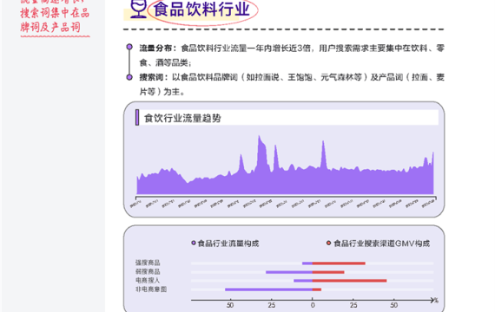Click the row label 弱搜商品
Screen dimensions: 495x312
pos(148,271)
